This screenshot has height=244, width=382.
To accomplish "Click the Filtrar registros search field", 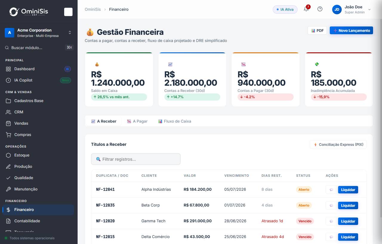I will click(136, 159).
